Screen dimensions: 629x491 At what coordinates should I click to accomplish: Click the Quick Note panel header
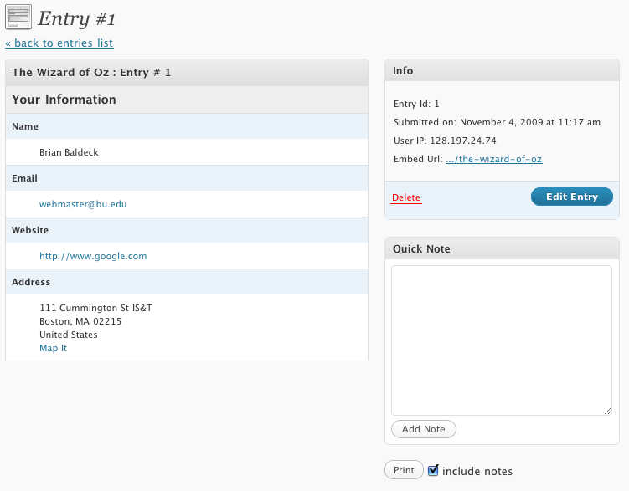[502, 248]
